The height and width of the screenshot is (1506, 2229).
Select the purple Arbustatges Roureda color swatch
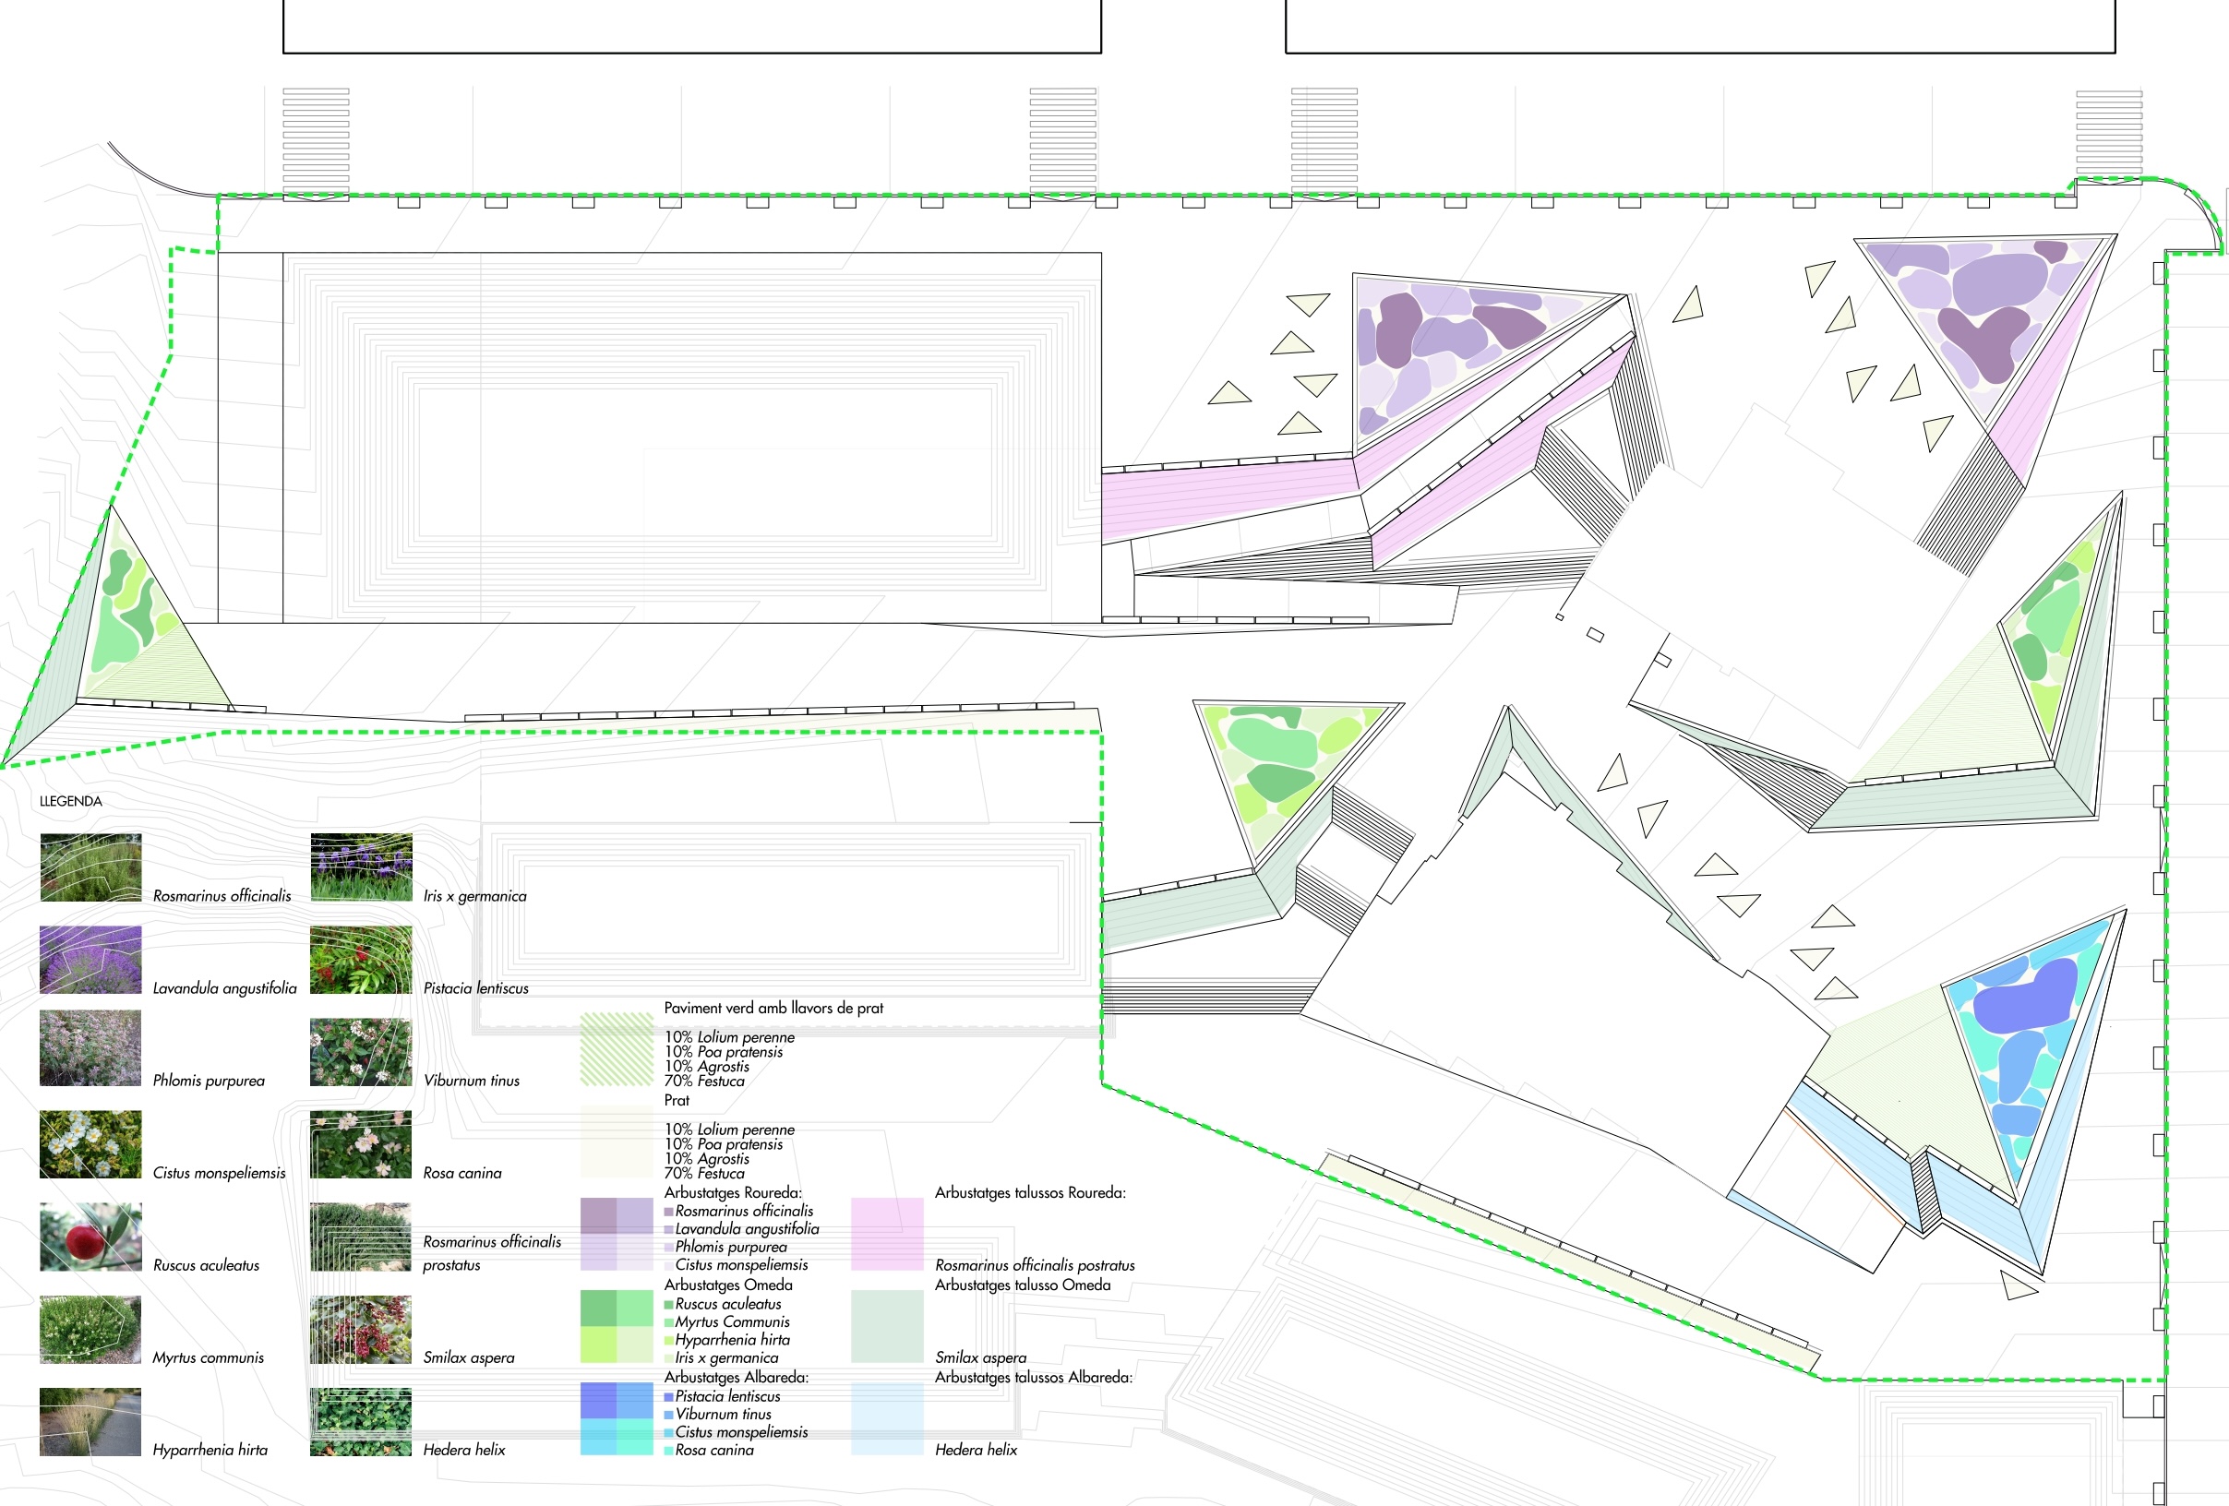tap(616, 1234)
